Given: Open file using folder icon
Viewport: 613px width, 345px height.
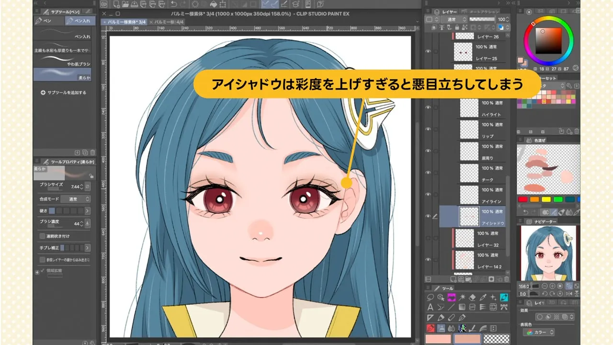Looking at the screenshot, I should (125, 4).
